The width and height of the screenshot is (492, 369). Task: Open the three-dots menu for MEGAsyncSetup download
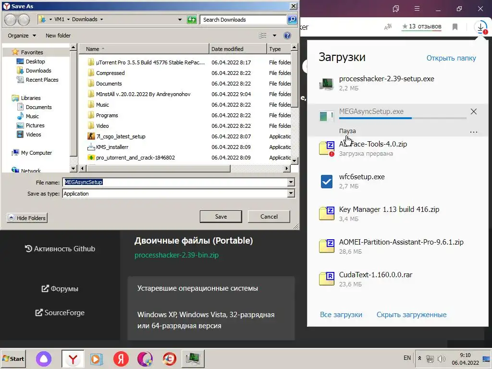click(x=474, y=132)
